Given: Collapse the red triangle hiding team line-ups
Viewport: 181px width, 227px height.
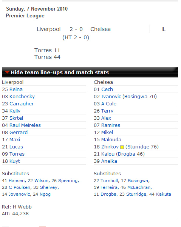Looking at the screenshot, I should [7, 72].
